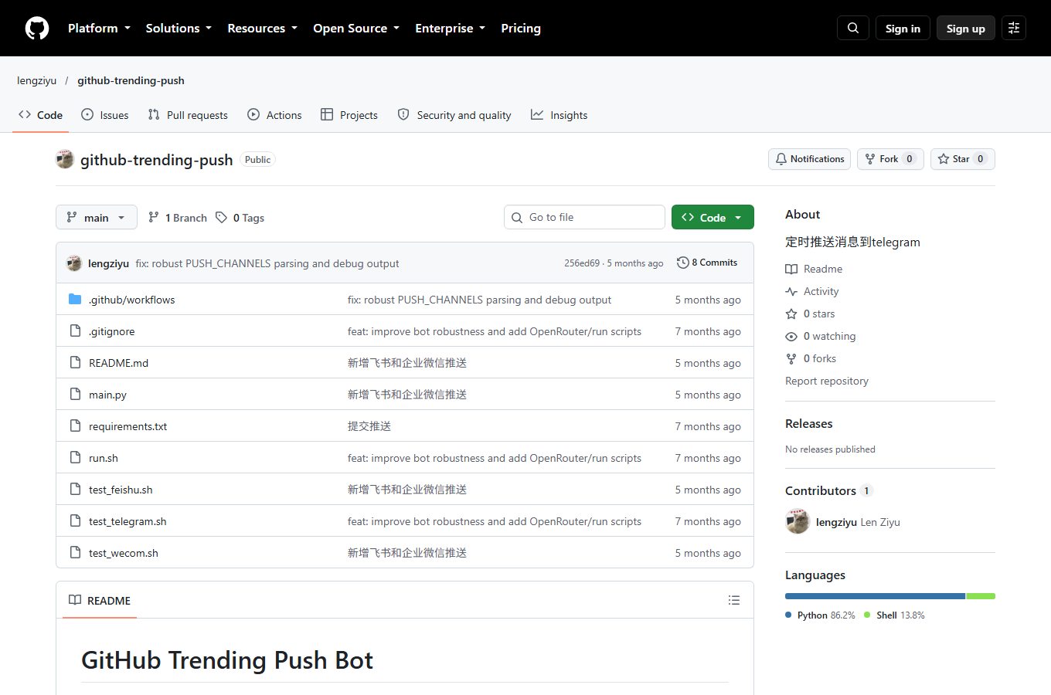The image size is (1051, 695).
Task: Open the Insights tab
Action: click(559, 115)
